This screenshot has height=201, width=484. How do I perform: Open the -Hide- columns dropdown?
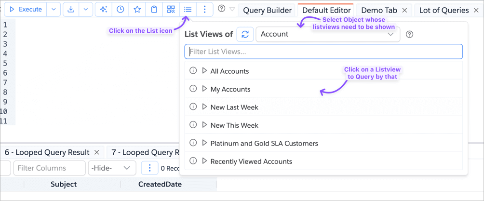(112, 168)
